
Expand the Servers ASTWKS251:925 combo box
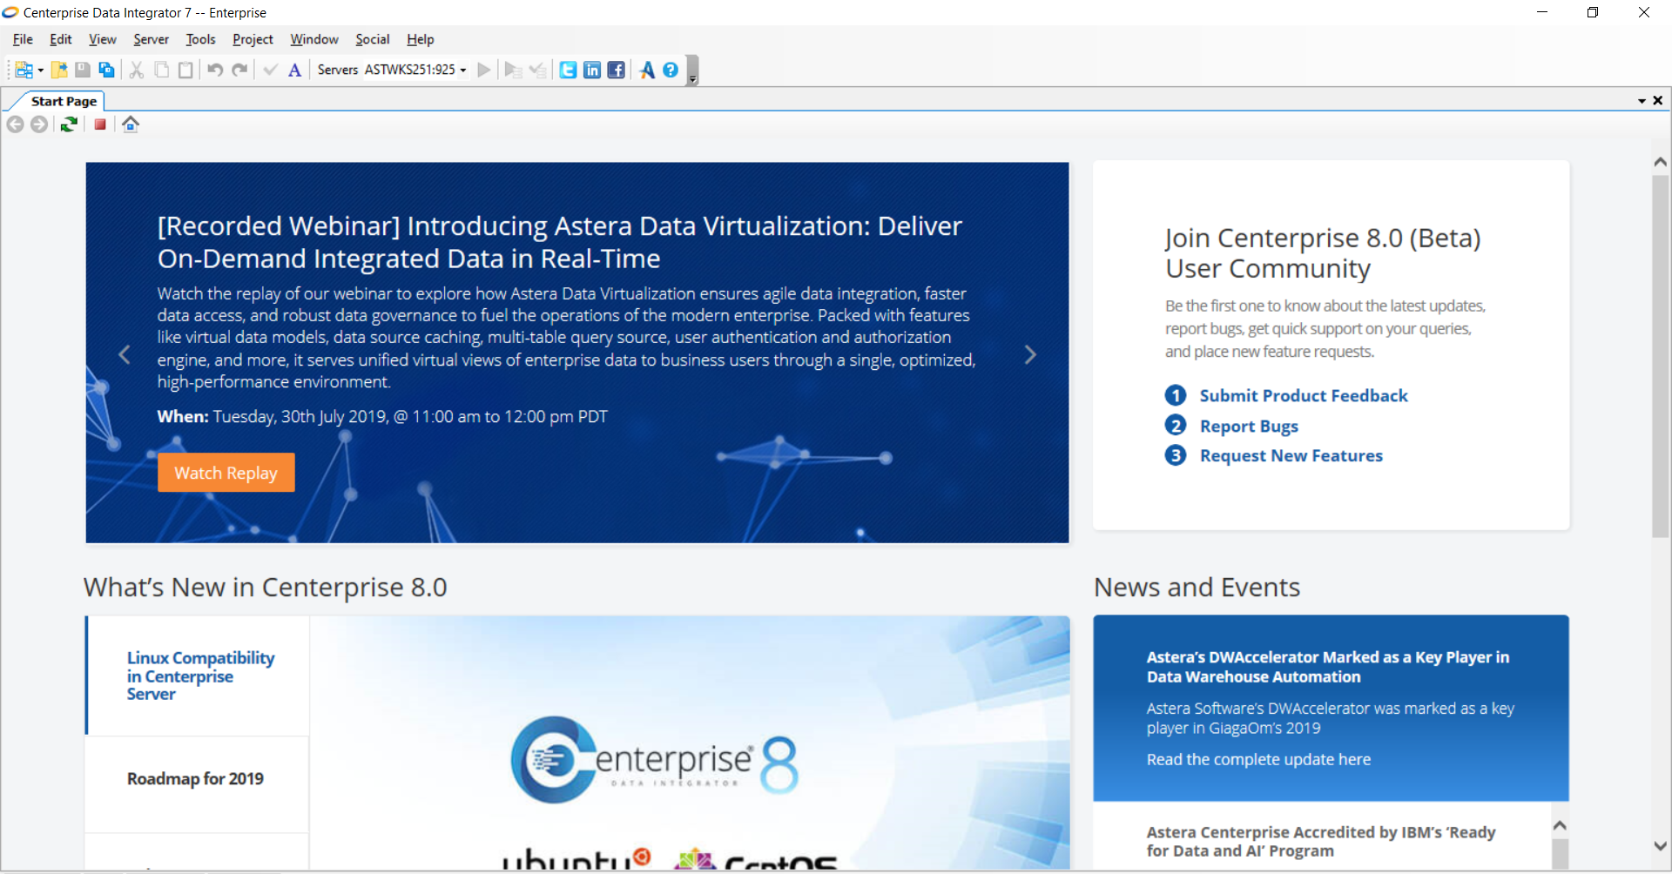click(464, 71)
